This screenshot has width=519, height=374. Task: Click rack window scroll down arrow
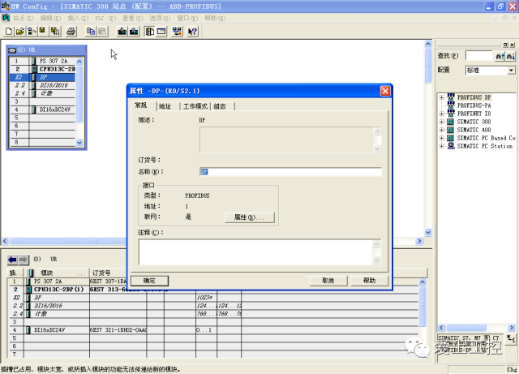pyautogui.click(x=79, y=143)
